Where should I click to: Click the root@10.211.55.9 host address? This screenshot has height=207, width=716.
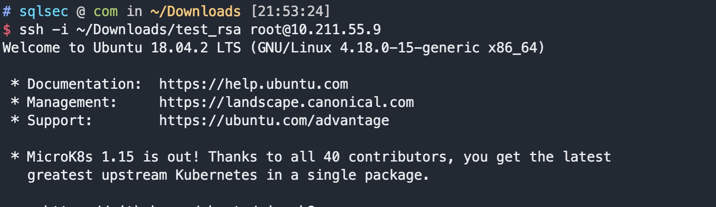tap(316, 29)
